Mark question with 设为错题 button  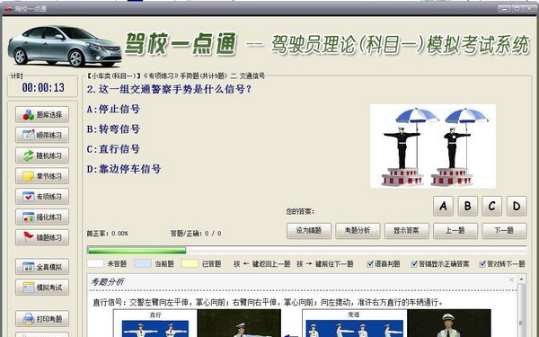click(309, 231)
